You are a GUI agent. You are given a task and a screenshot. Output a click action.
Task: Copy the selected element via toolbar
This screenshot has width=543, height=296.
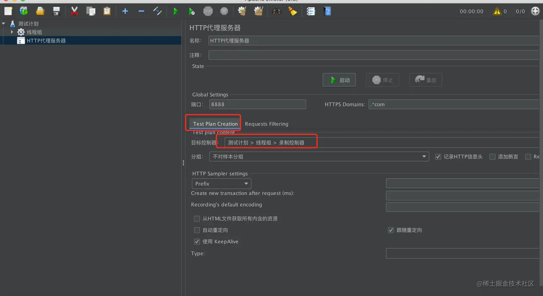tap(91, 11)
